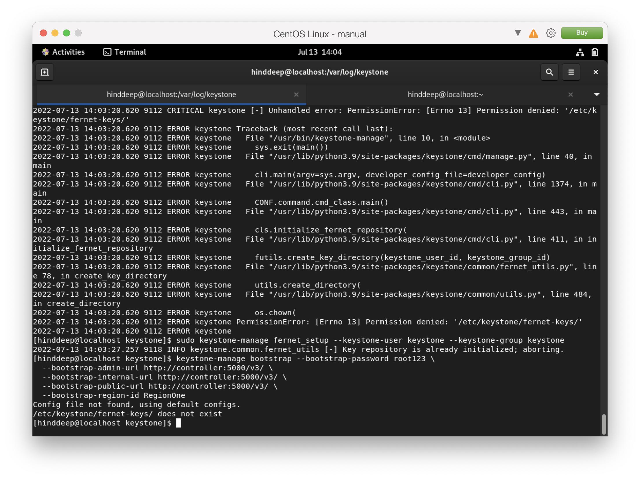Click the 'cli.main(argv=sys.argv' traceback line

289,175
